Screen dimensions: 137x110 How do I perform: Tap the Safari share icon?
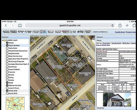tap(120, 25)
